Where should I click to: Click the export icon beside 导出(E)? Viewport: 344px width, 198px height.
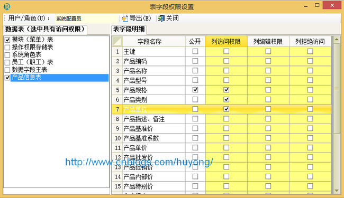(125, 18)
